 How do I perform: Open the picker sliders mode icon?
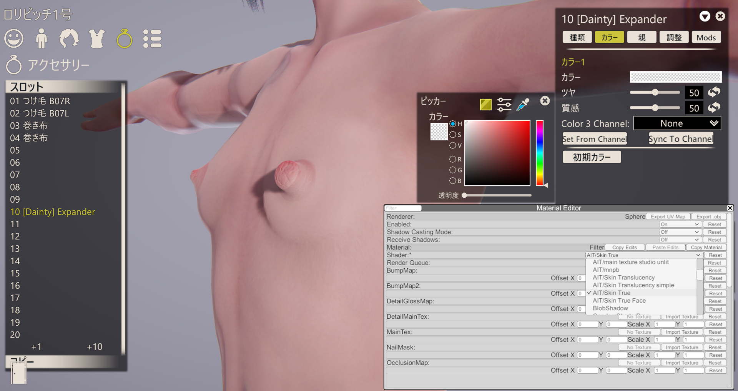click(x=504, y=104)
